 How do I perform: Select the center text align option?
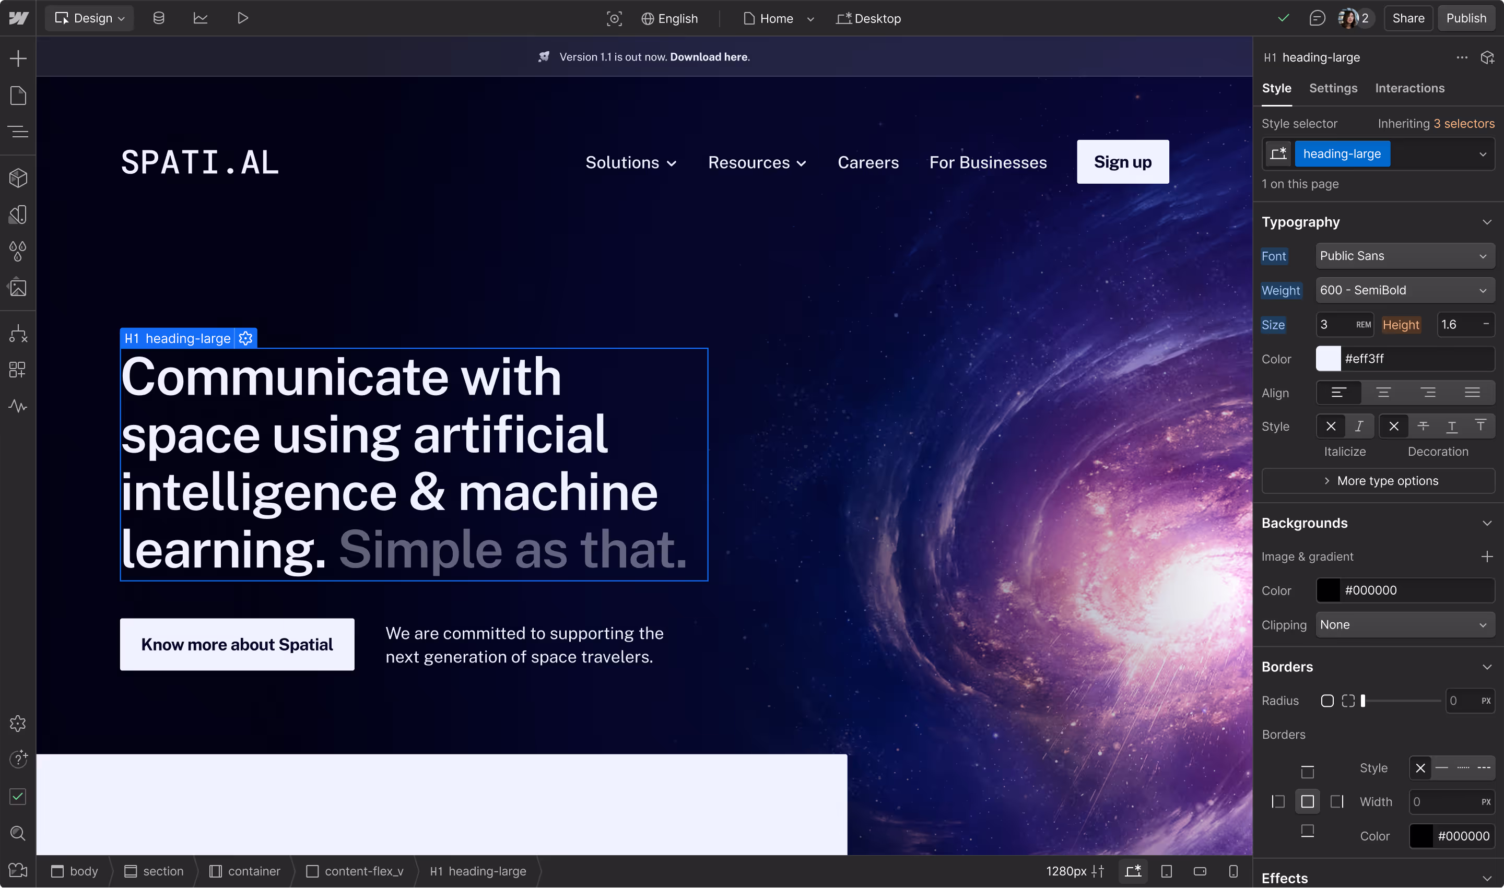[x=1383, y=393]
